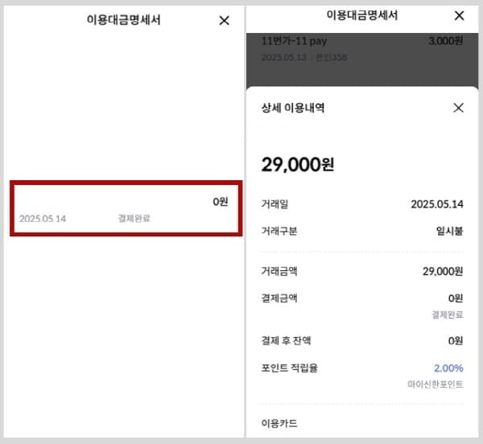Tap the right 이용대금명세서 title
This screenshot has width=483, height=444.
pos(362,15)
